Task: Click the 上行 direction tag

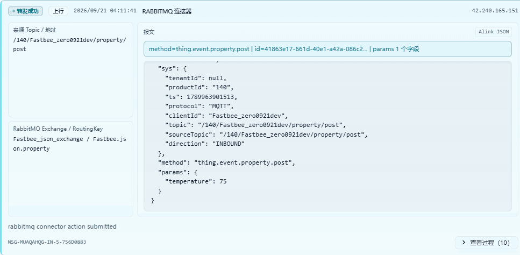Action: click(59, 11)
